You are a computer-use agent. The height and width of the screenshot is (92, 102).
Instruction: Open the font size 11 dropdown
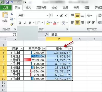point(57,16)
